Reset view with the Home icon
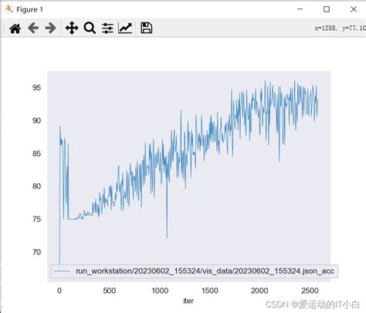366x313 pixels. (15, 28)
